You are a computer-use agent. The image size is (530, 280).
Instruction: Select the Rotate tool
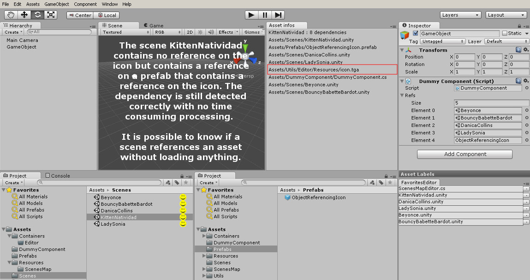37,15
